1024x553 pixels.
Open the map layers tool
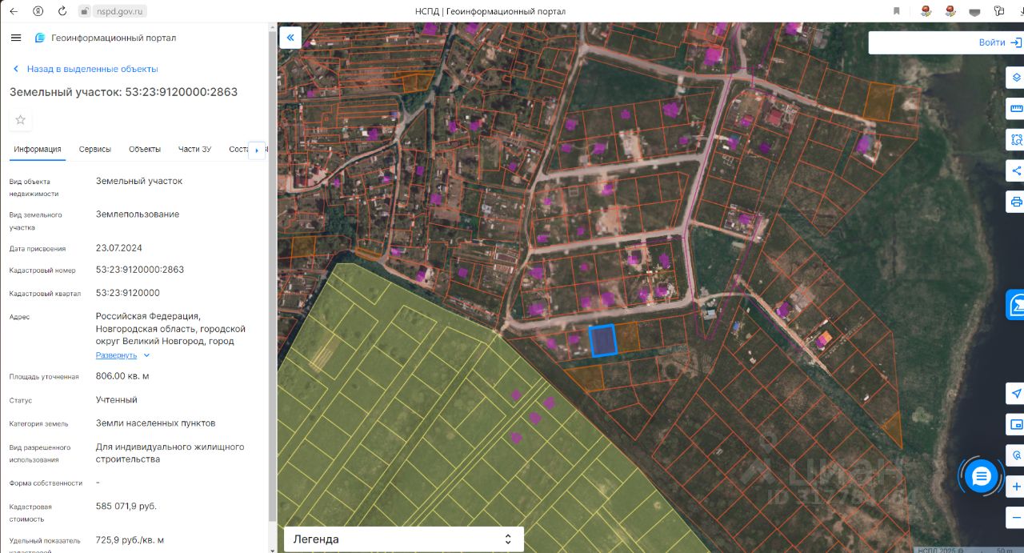(x=1016, y=78)
